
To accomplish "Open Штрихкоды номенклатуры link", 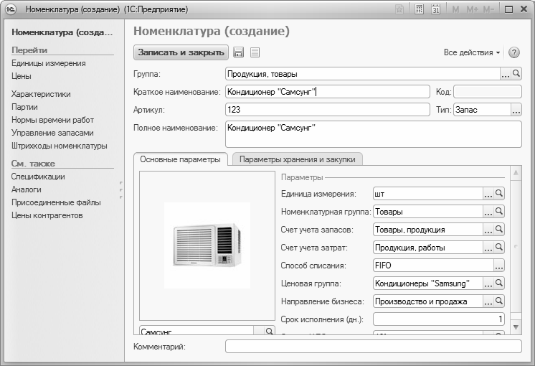I will pyautogui.click(x=60, y=146).
